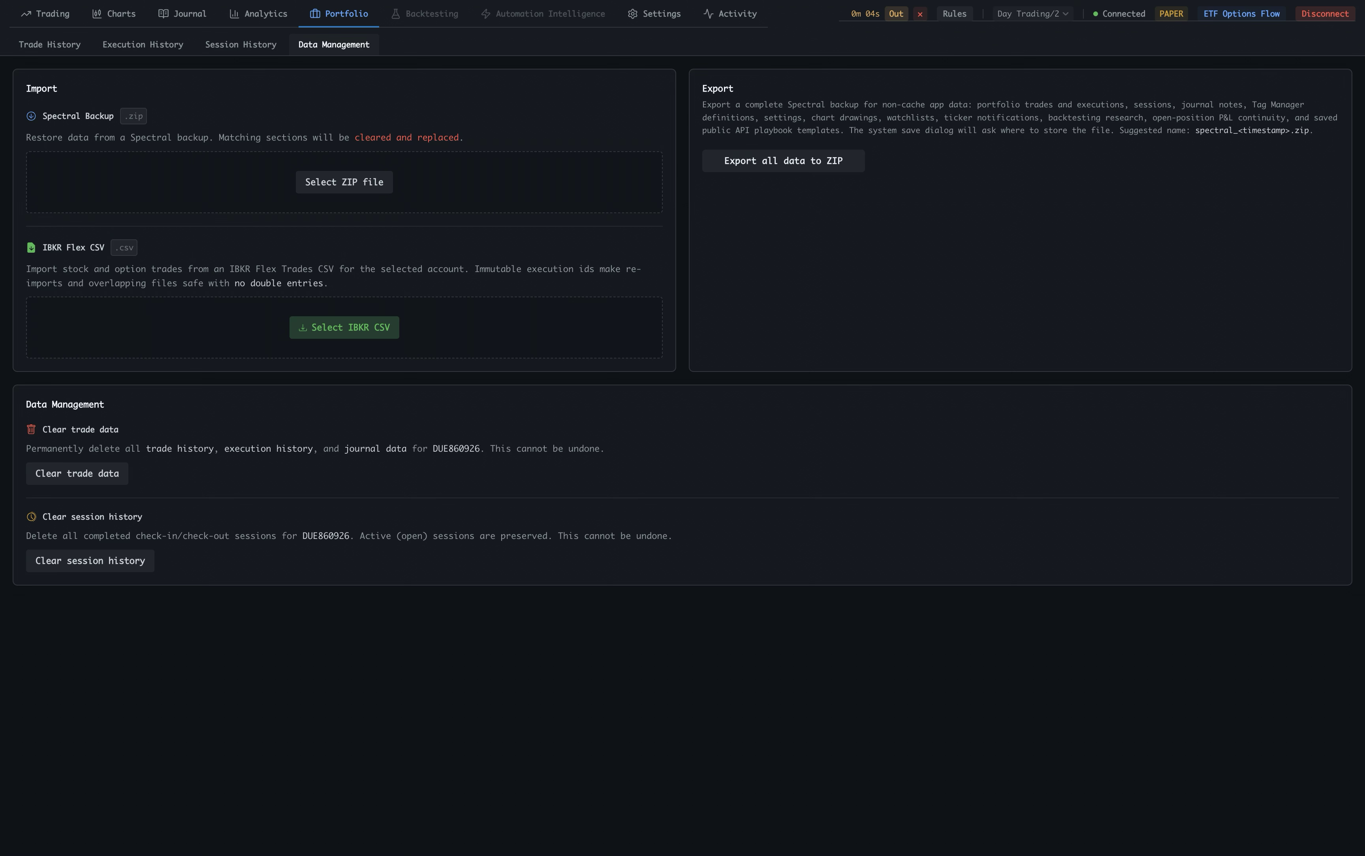Open Session History sub-tab
1365x856 pixels.
[241, 45]
